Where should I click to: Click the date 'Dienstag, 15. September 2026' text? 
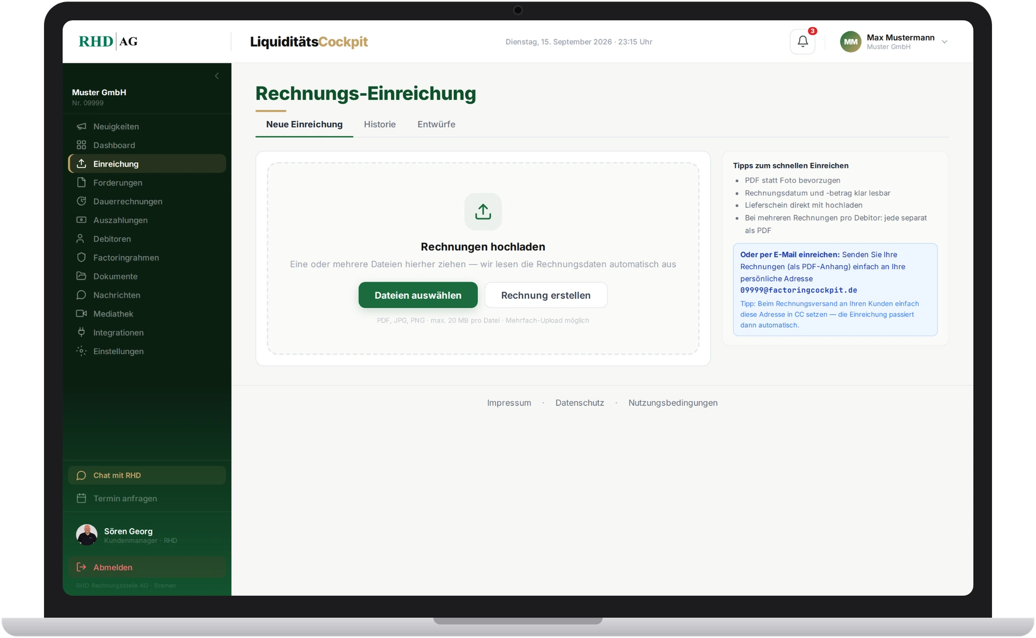(558, 42)
